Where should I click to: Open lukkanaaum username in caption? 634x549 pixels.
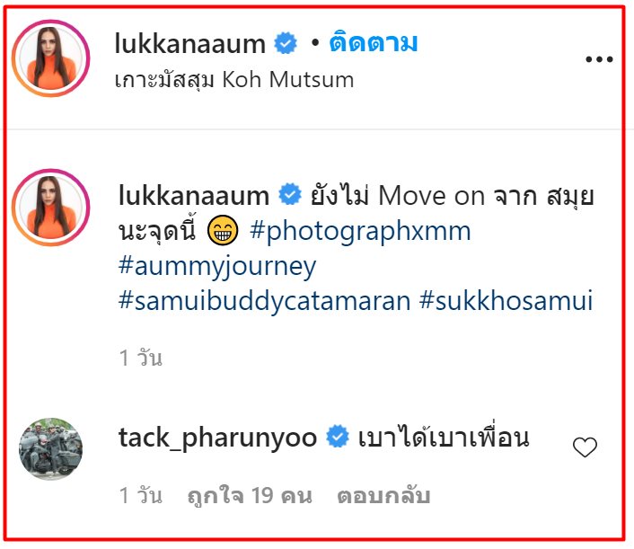tap(194, 195)
